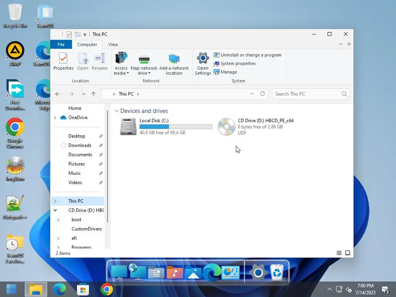The width and height of the screenshot is (396, 297).
Task: Click the quick access Properties checkmark icon
Action: [69, 34]
